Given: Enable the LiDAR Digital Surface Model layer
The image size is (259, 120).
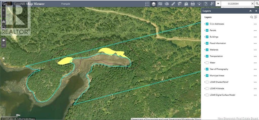Looking at the screenshot, I should pyautogui.click(x=207, y=95).
